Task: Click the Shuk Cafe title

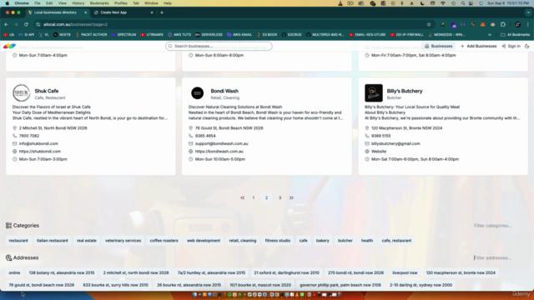Action: (47, 91)
